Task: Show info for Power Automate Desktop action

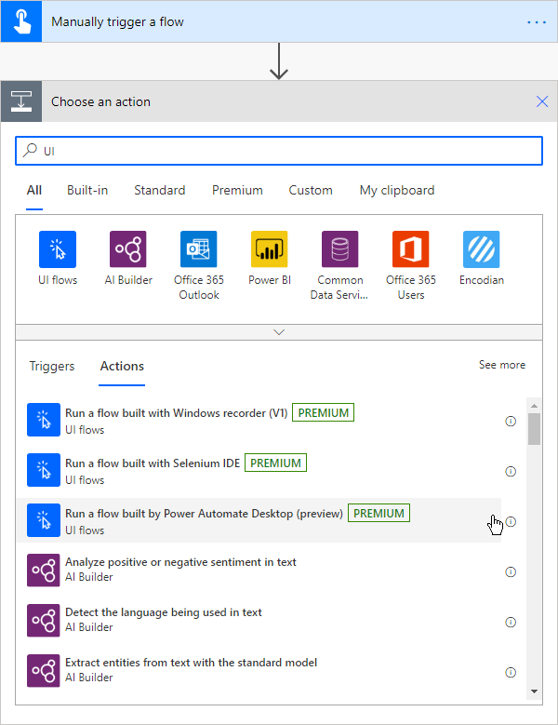Action: [x=511, y=521]
